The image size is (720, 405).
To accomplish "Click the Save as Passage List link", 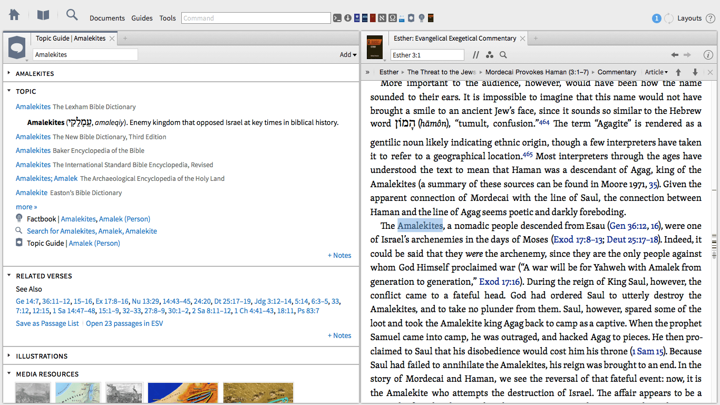I will (47, 323).
